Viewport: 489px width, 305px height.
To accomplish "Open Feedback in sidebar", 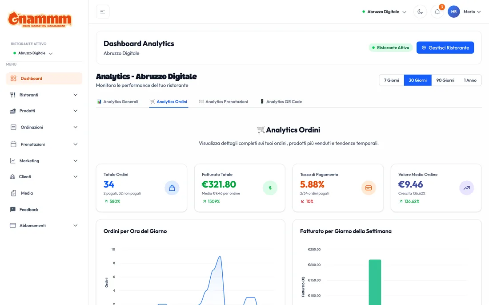I will point(44,210).
